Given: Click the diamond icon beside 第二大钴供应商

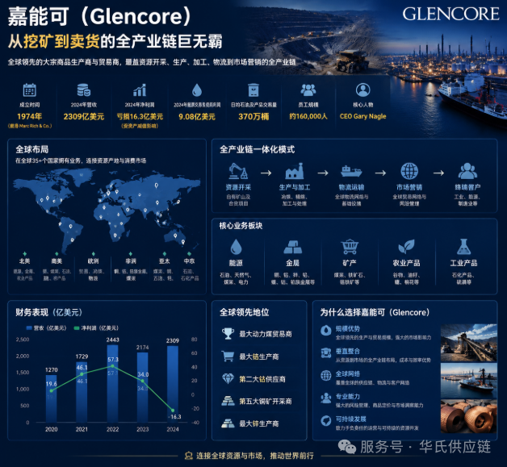Looking at the screenshot, I should pos(228,378).
